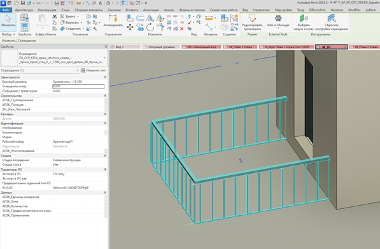Click the Open folder icon in quick access toolbar
Image resolution: width=380 pixels, height=249 pixels.
pos(17,3)
